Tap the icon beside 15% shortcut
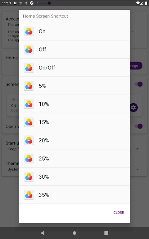149x239 pixels. tap(29, 122)
